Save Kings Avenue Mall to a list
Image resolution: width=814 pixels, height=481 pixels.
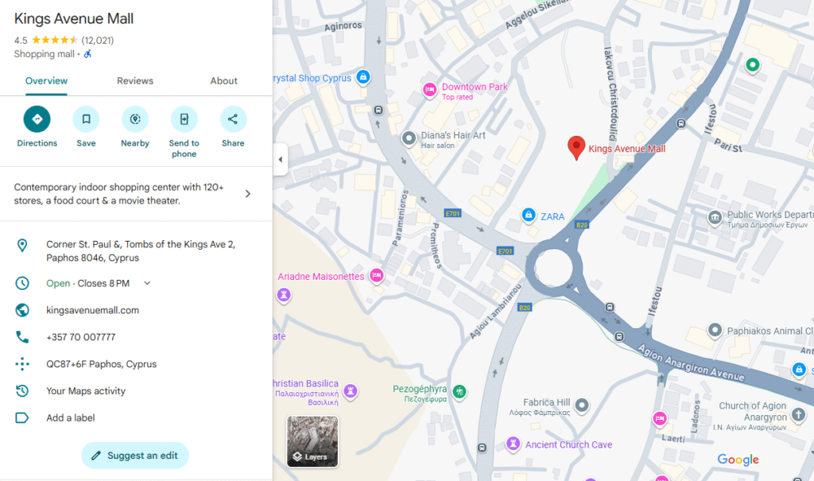coord(86,119)
